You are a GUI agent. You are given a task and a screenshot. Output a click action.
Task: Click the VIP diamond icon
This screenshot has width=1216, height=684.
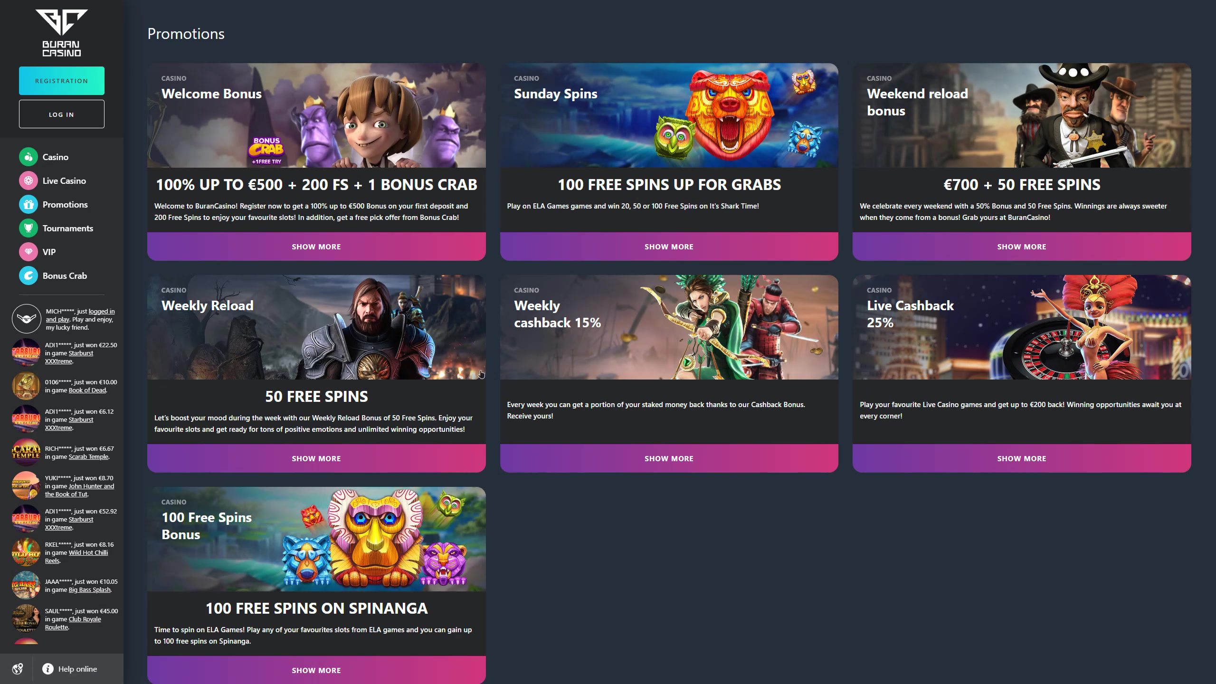click(x=28, y=252)
